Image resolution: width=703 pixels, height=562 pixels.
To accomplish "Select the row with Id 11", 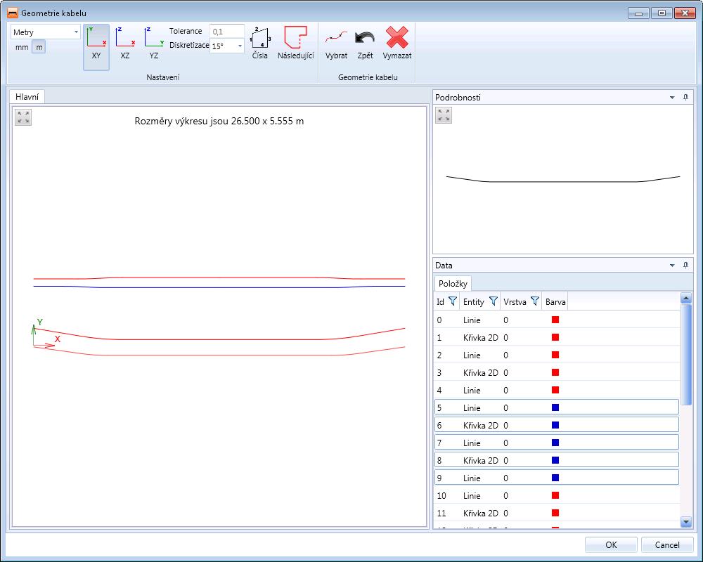I will pos(556,513).
